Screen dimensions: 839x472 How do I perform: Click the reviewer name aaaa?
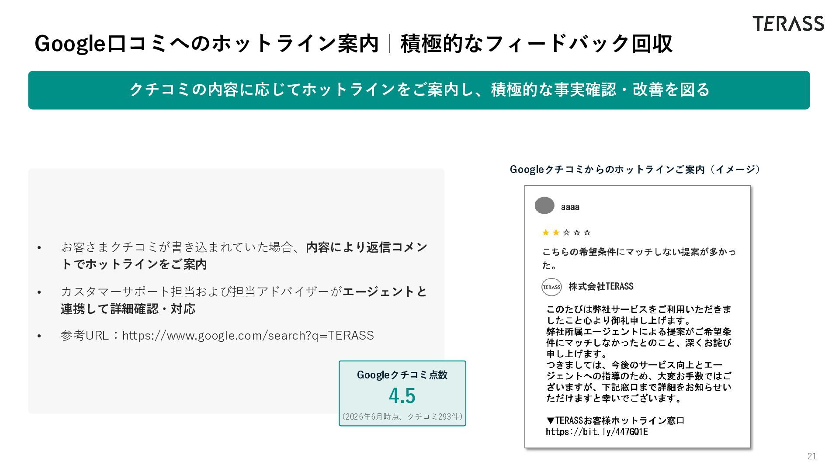[x=570, y=207]
